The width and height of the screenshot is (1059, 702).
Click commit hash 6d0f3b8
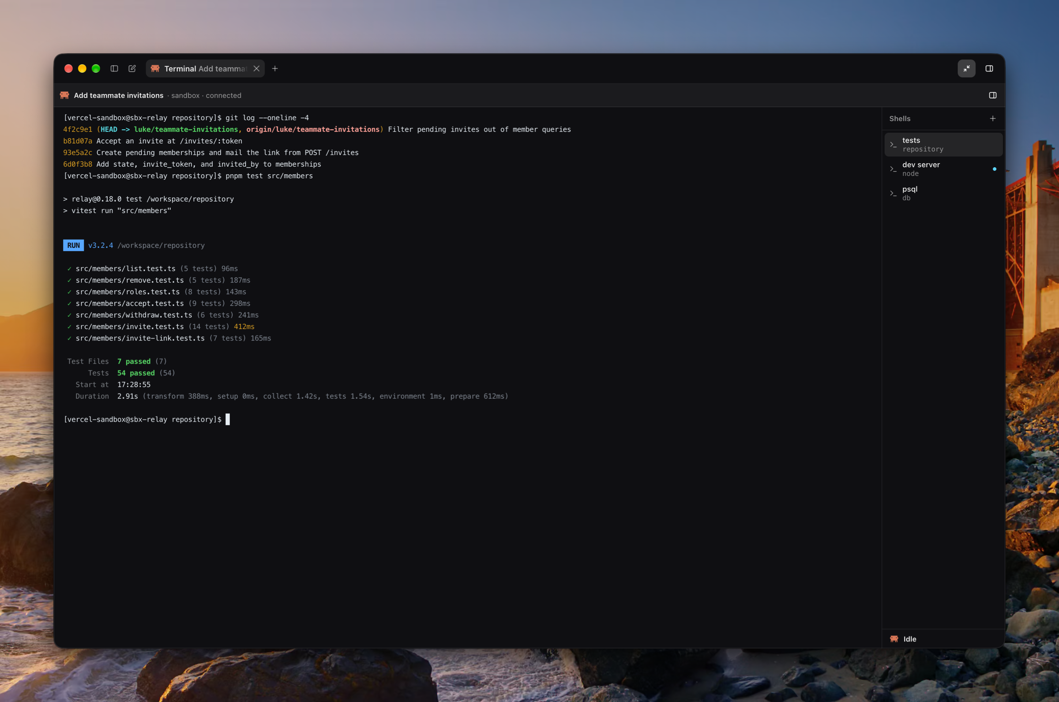(x=77, y=164)
